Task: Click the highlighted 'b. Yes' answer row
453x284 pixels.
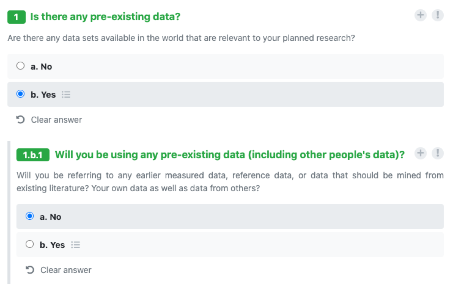Action: [224, 95]
